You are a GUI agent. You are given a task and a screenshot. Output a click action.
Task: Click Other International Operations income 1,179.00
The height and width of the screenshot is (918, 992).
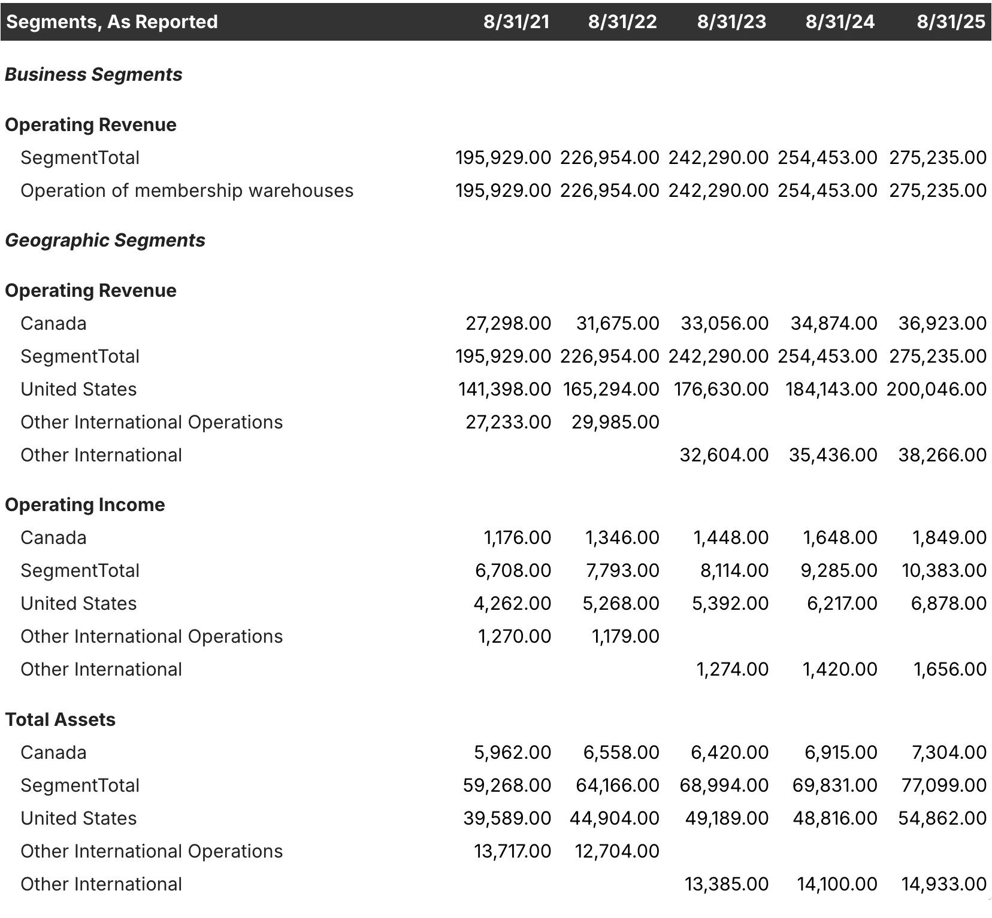(625, 637)
